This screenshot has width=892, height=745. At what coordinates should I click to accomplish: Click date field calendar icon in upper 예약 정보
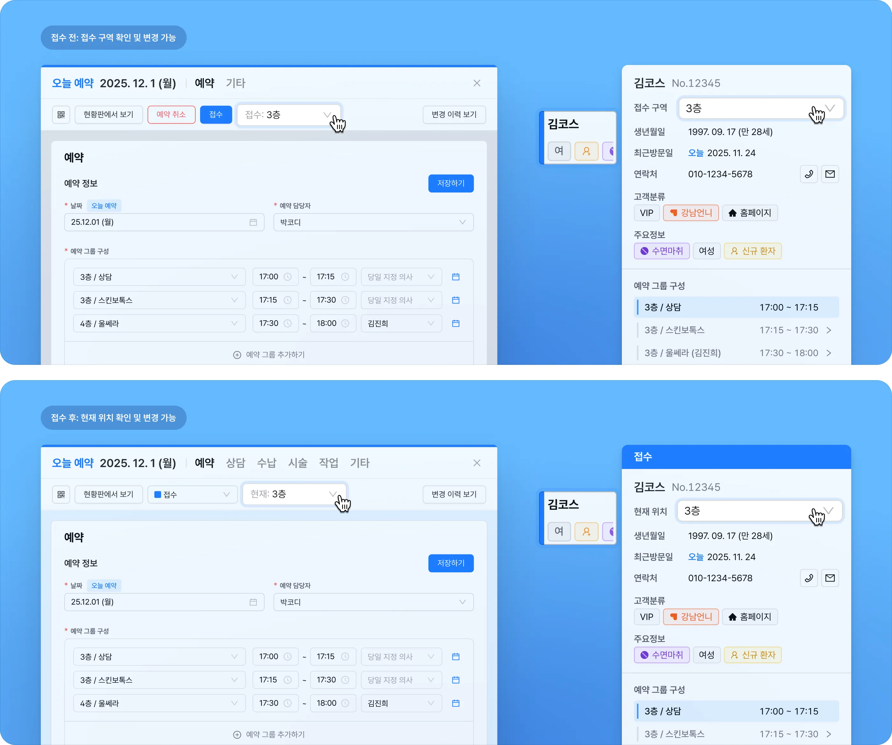pyautogui.click(x=253, y=222)
